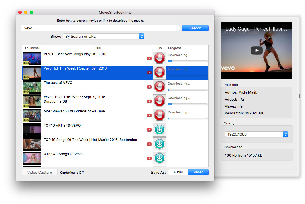Select title TOP 10 Songs Of The Week

[x=90, y=140]
